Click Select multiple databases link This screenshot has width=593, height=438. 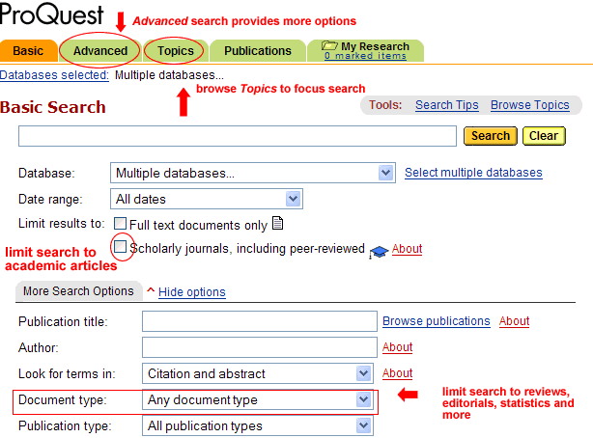point(473,173)
